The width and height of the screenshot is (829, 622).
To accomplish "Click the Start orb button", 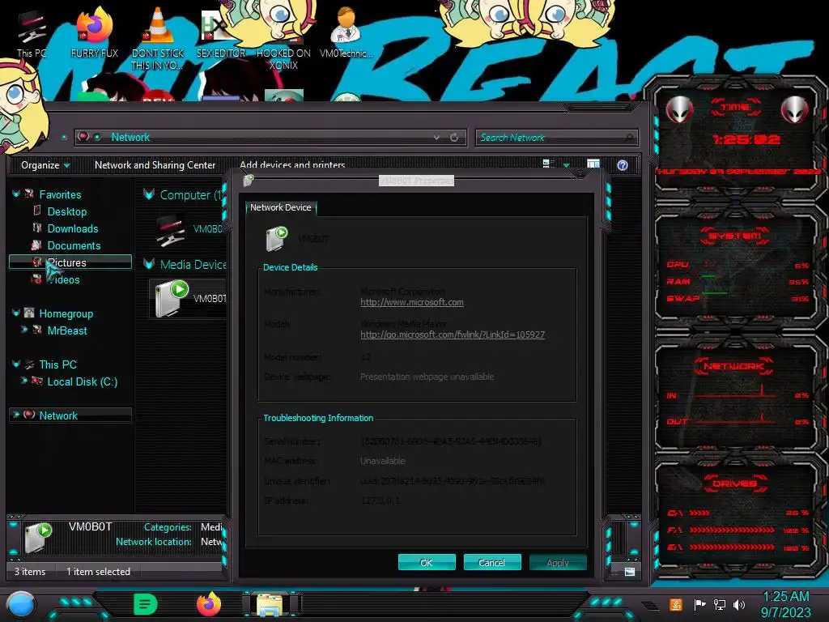I will click(20, 605).
